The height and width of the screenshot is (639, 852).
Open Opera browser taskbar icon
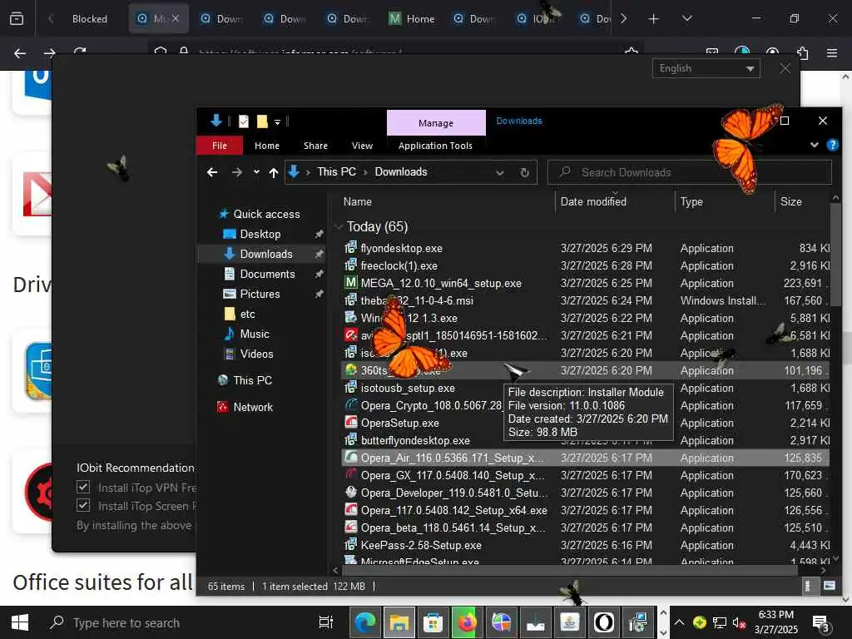(604, 622)
